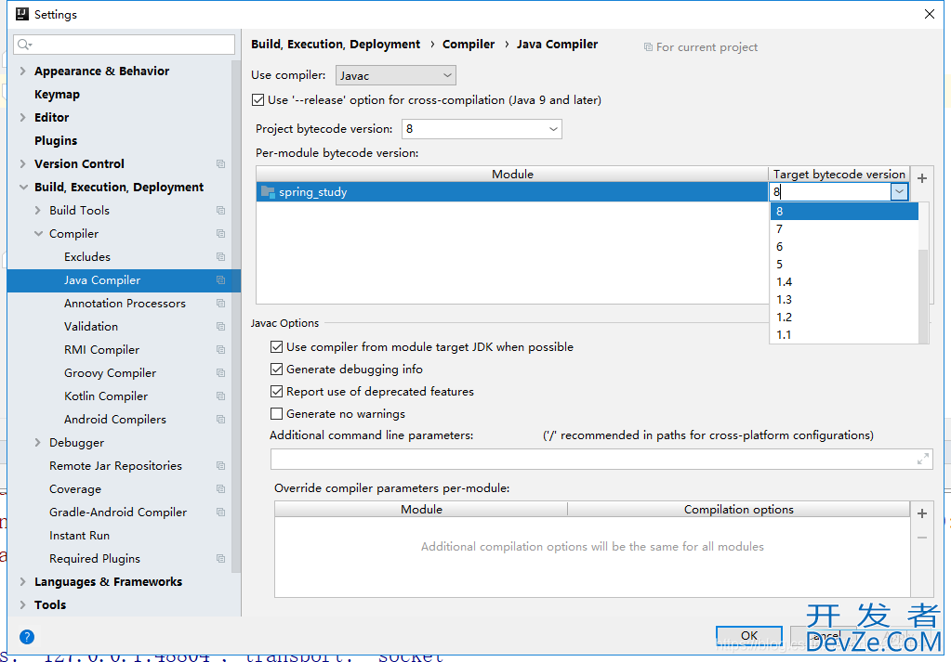951x662 pixels.
Task: Collapse Build, Execution, Deployment node
Action: (23, 188)
